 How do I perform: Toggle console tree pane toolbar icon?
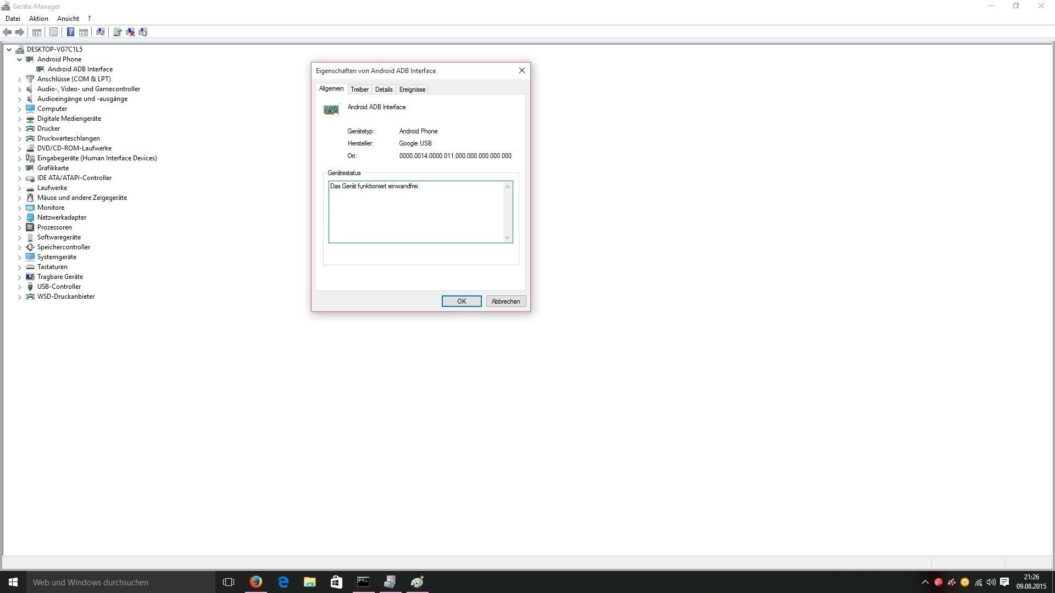(x=37, y=32)
